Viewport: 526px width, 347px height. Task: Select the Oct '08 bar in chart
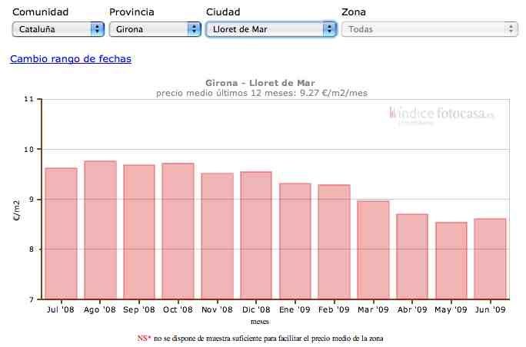click(178, 231)
